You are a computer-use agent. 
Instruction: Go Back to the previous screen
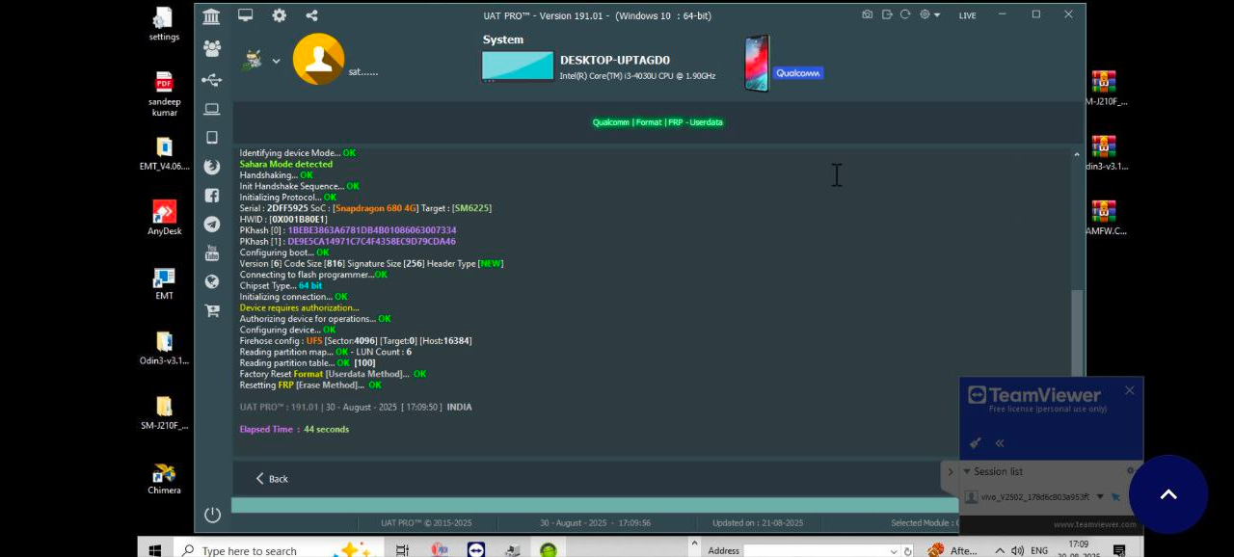(x=271, y=479)
